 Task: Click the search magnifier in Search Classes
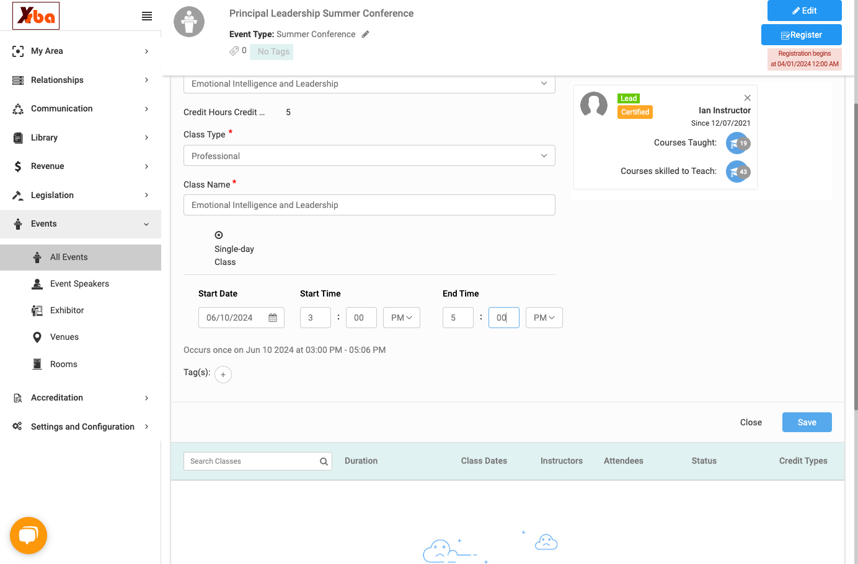point(324,461)
